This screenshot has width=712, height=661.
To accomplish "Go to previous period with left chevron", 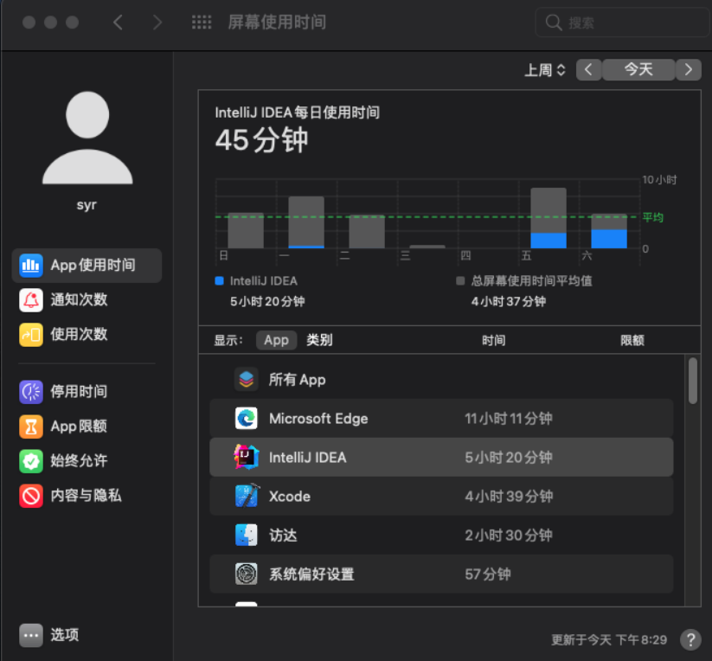I will click(588, 70).
